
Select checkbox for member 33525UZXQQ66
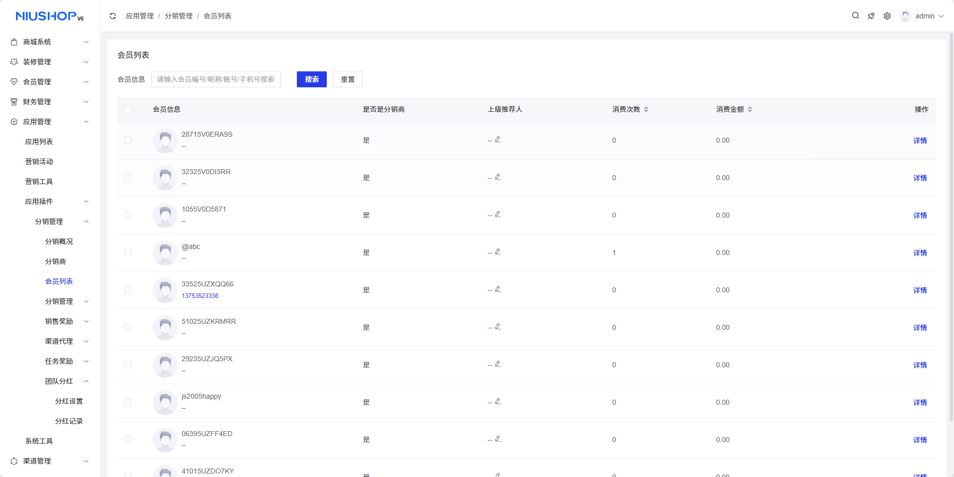click(128, 290)
